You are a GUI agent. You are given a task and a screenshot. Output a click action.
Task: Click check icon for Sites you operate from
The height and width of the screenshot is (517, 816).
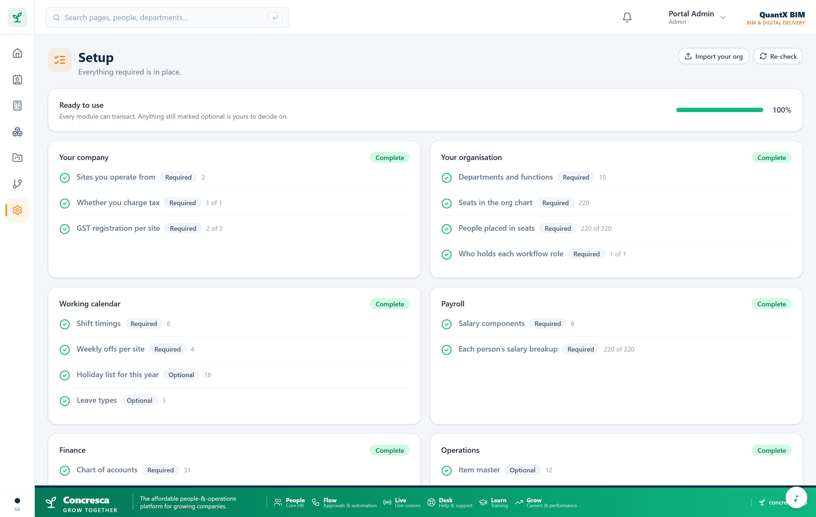(64, 178)
